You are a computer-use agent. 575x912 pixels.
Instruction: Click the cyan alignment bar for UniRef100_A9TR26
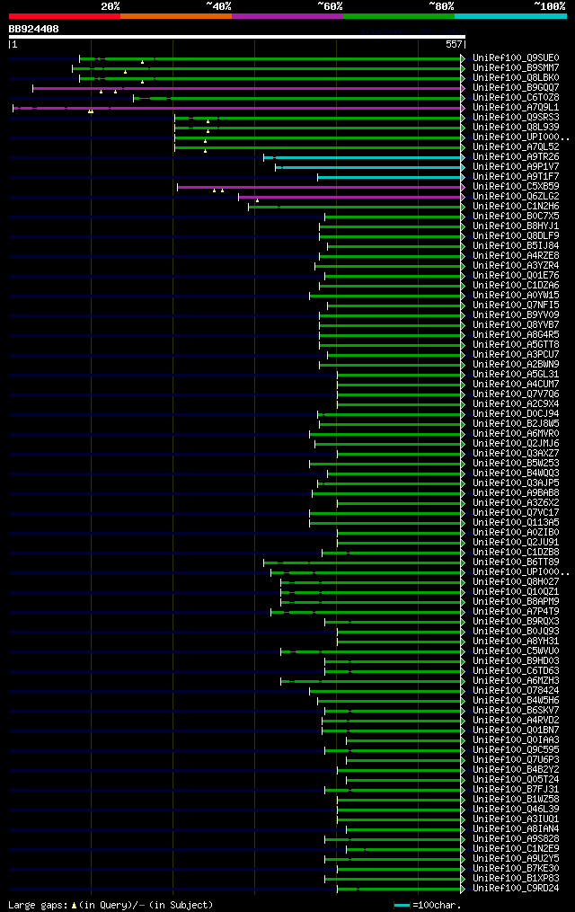(x=365, y=157)
